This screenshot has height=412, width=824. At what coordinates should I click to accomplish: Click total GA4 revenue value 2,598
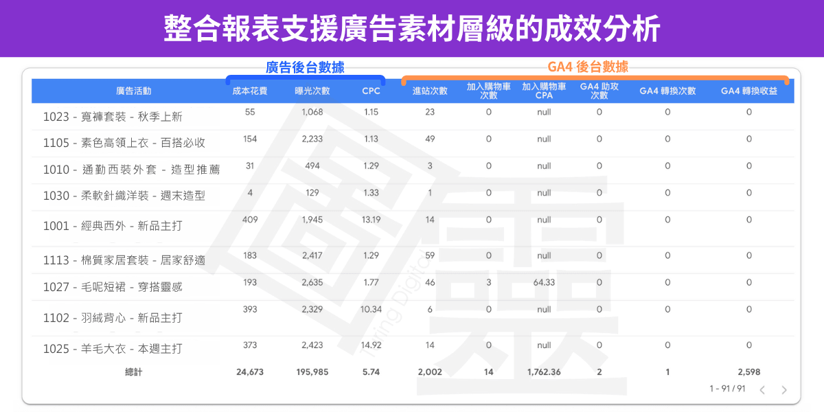[x=749, y=371]
